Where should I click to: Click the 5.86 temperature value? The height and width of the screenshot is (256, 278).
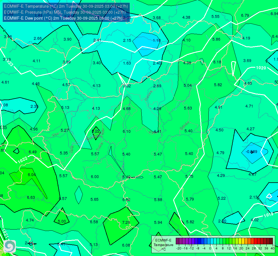point(216,39)
